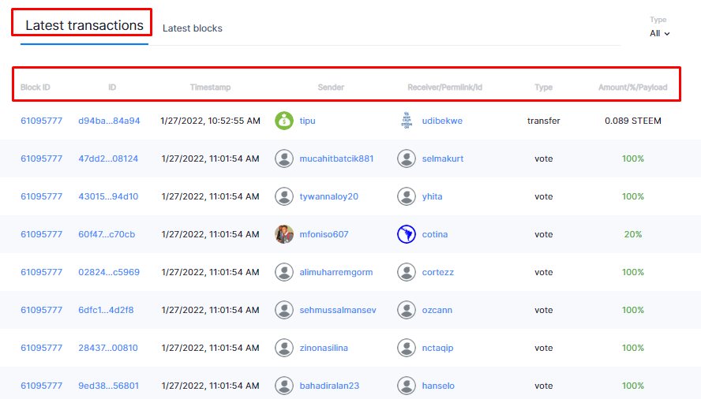The width and height of the screenshot is (701, 399).
Task: Open sender profile sehmussalmansev
Action: 338,310
